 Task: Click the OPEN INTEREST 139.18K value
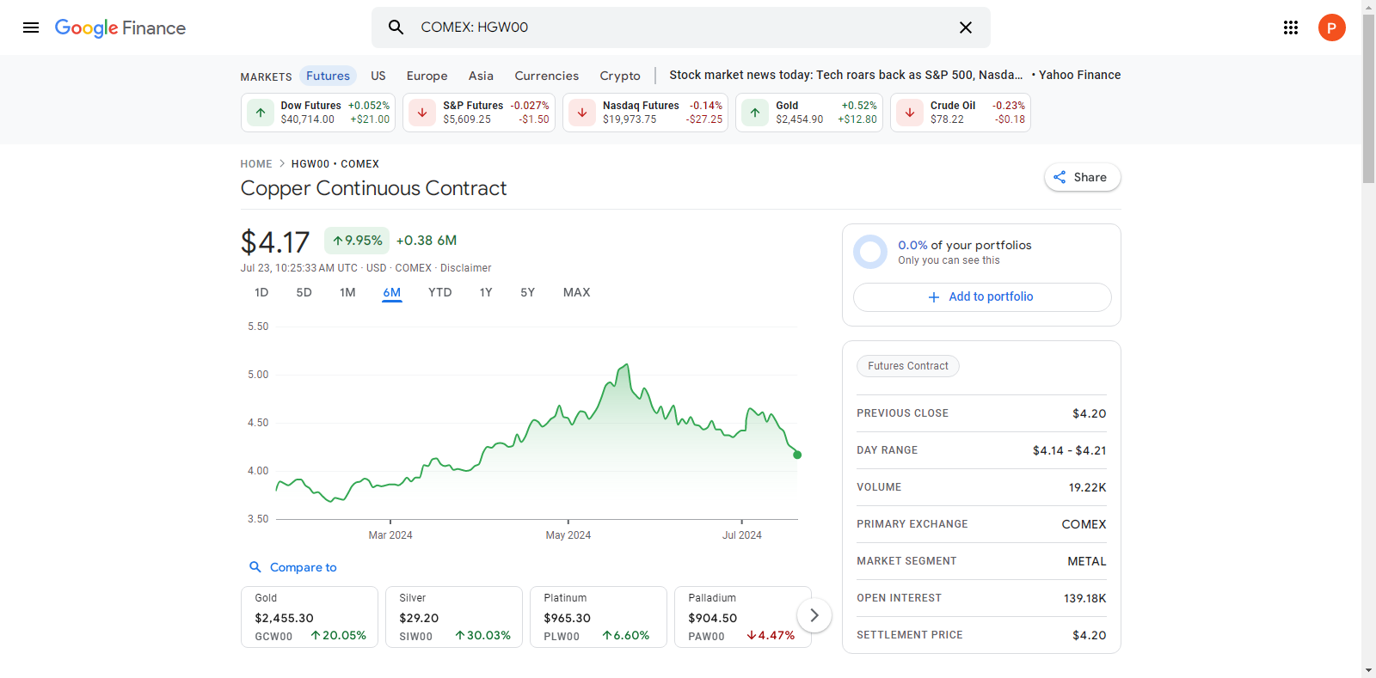click(1085, 598)
